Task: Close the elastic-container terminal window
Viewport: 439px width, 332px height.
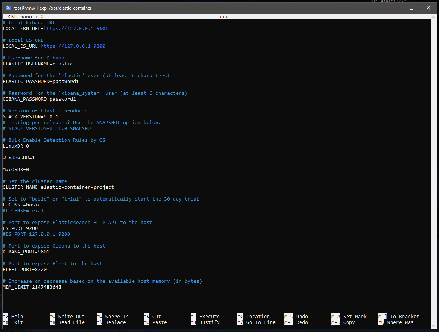Action: click(x=428, y=8)
